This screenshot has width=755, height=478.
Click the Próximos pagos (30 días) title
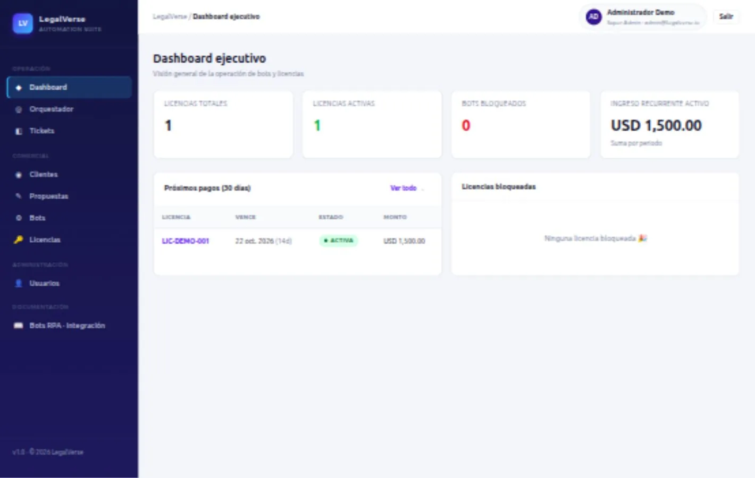tap(207, 188)
